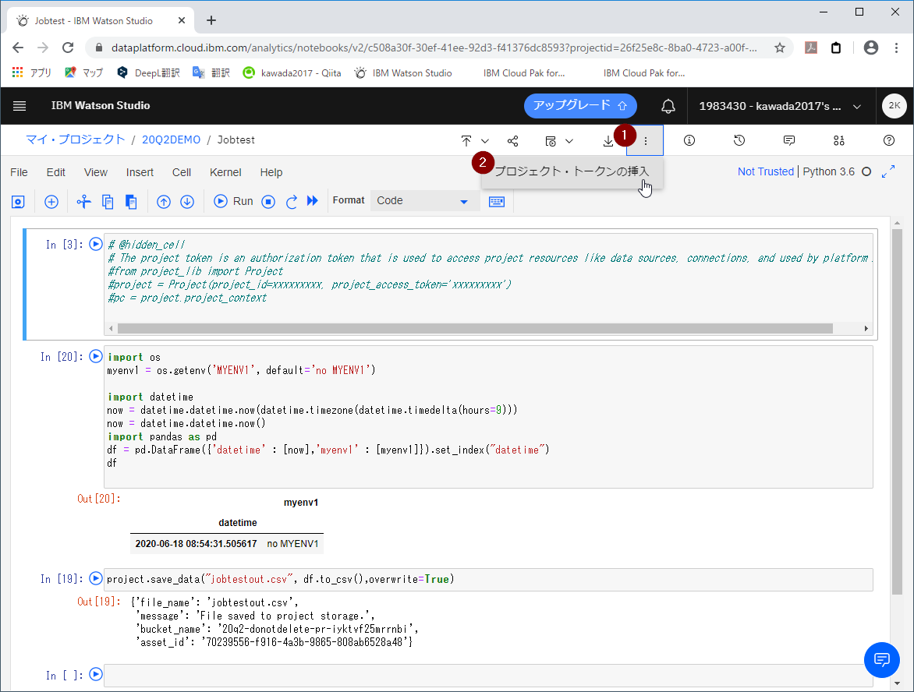914x692 pixels.
Task: Click the save_data code cell In [19]
Action: [488, 580]
